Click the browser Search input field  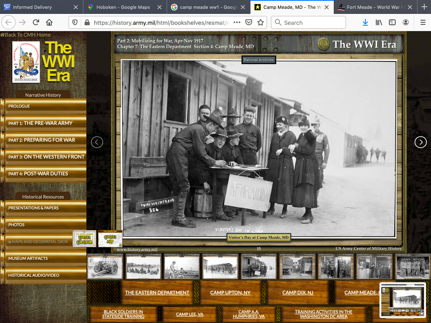click(311, 23)
